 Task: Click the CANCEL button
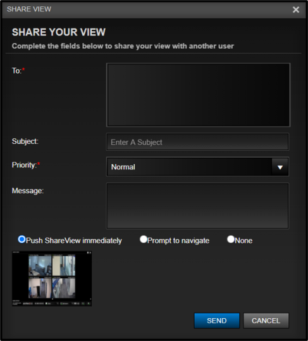(x=266, y=321)
